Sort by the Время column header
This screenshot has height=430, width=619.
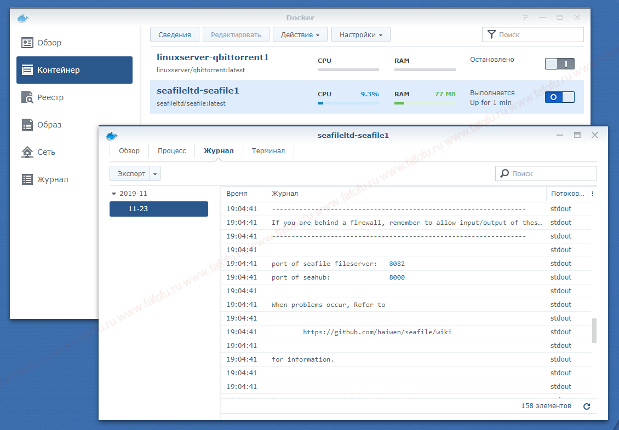click(244, 194)
